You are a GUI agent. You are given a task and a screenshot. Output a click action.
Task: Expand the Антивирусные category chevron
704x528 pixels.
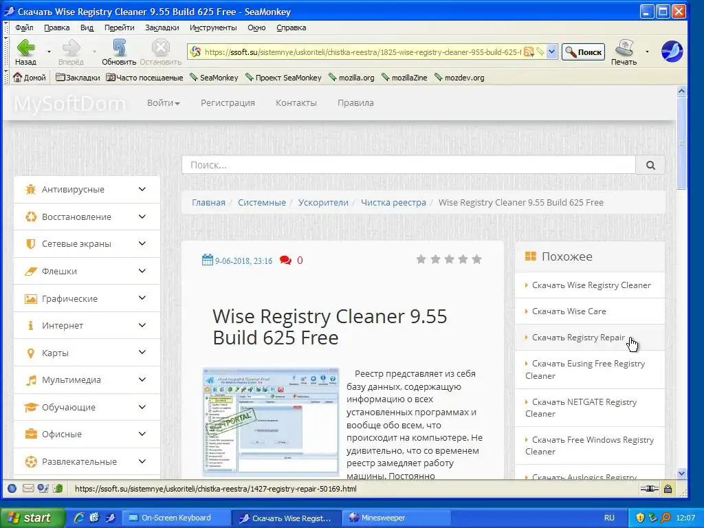coord(142,190)
